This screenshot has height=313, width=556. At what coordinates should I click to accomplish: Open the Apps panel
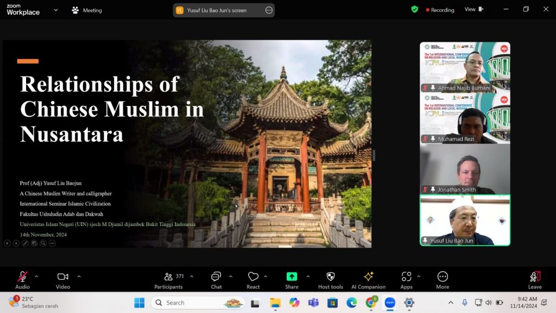pyautogui.click(x=406, y=280)
